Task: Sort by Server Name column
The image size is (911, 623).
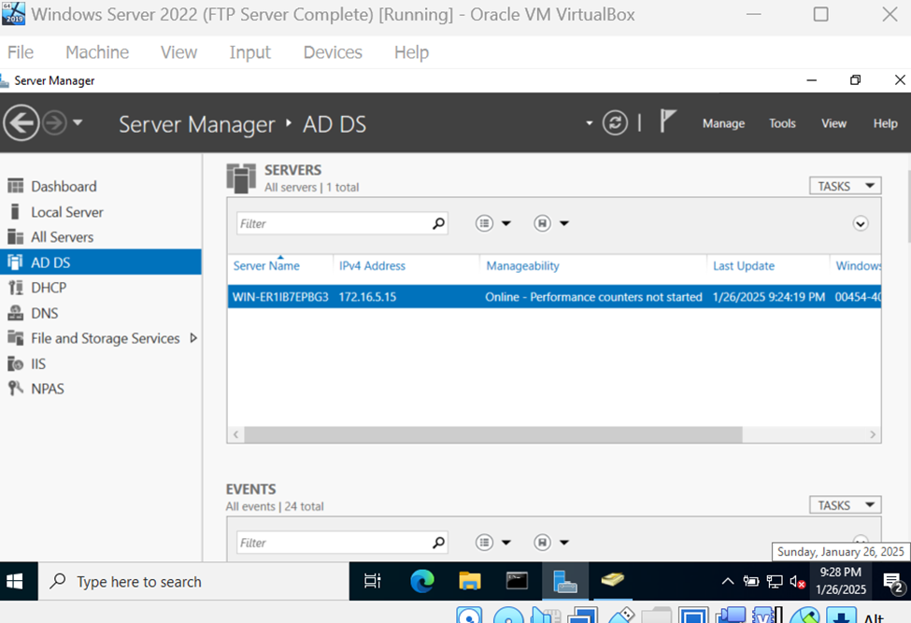Action: tap(266, 266)
